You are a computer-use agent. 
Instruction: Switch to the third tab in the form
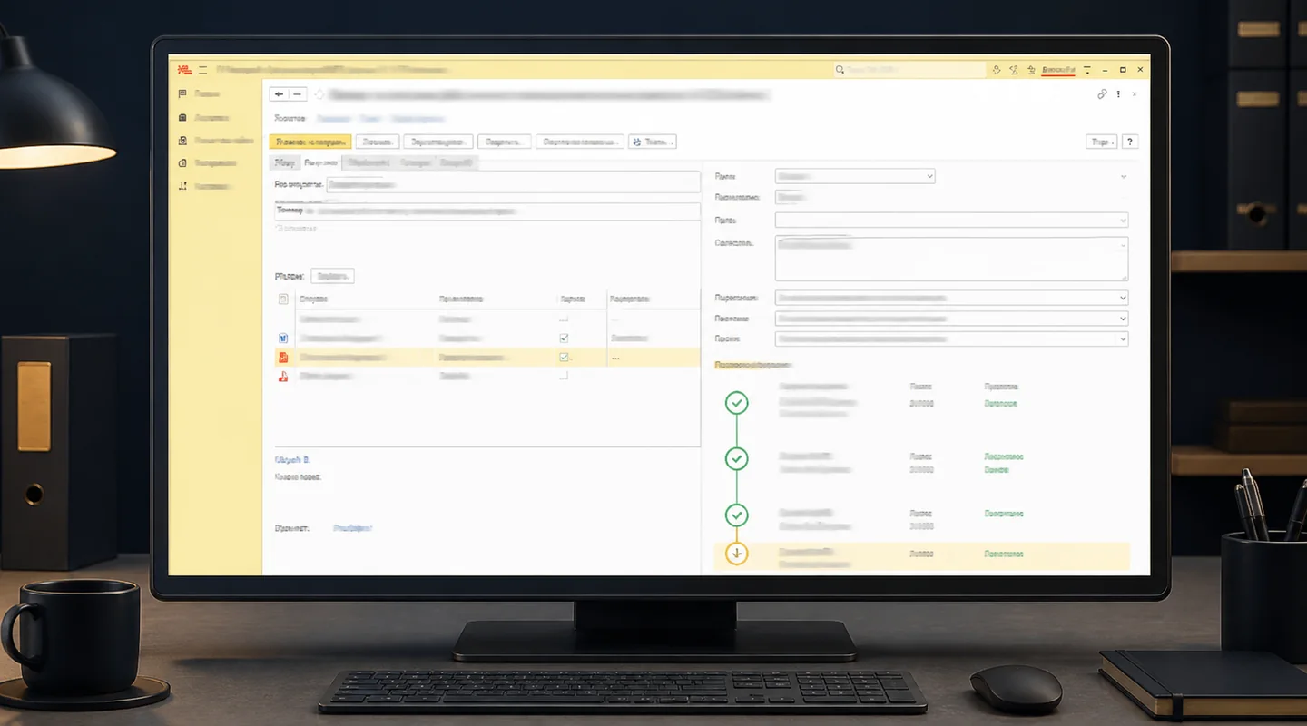[x=369, y=162]
